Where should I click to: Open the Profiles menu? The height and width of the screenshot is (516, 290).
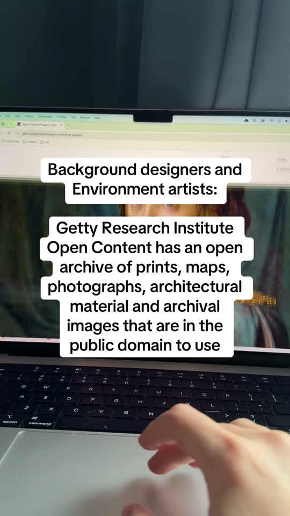(x=61, y=117)
